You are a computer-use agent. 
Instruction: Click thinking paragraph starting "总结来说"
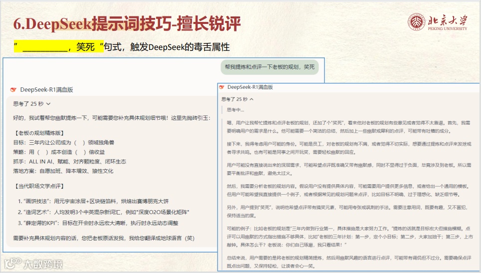tap(349, 262)
